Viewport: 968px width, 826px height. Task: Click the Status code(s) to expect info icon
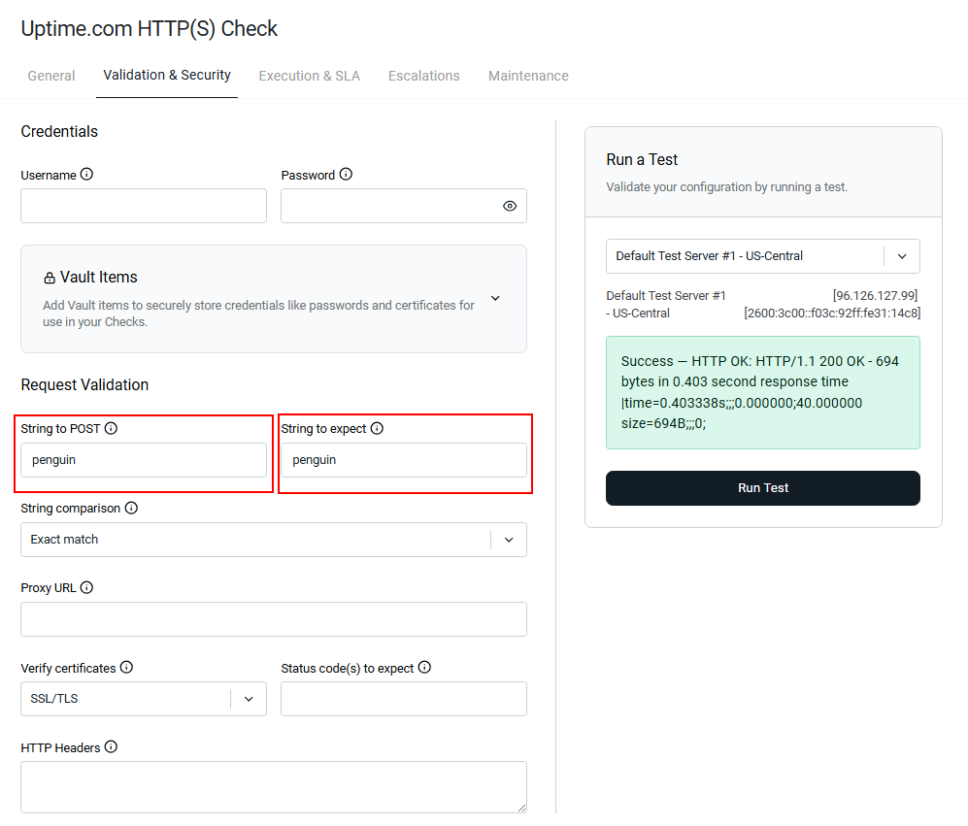click(424, 668)
